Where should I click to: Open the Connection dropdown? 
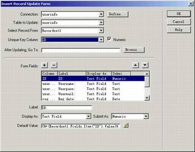tap(101, 15)
